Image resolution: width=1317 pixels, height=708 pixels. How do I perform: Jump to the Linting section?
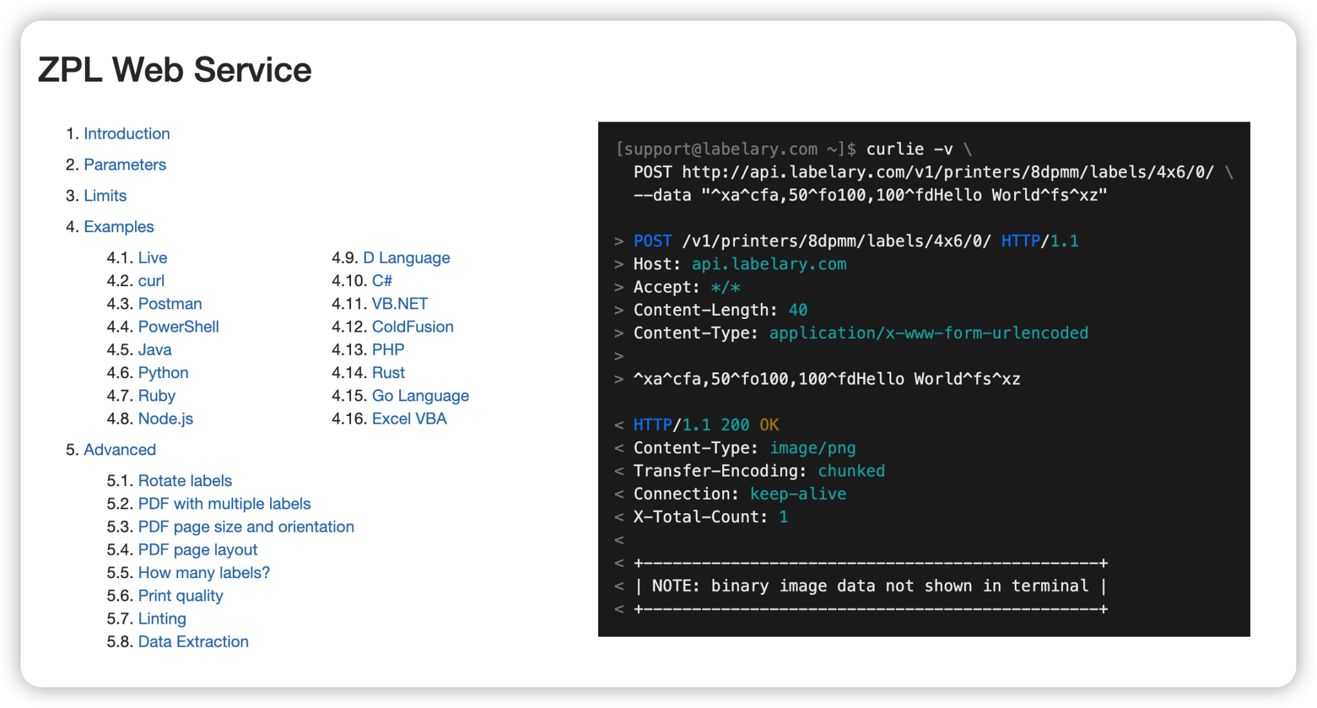[162, 619]
